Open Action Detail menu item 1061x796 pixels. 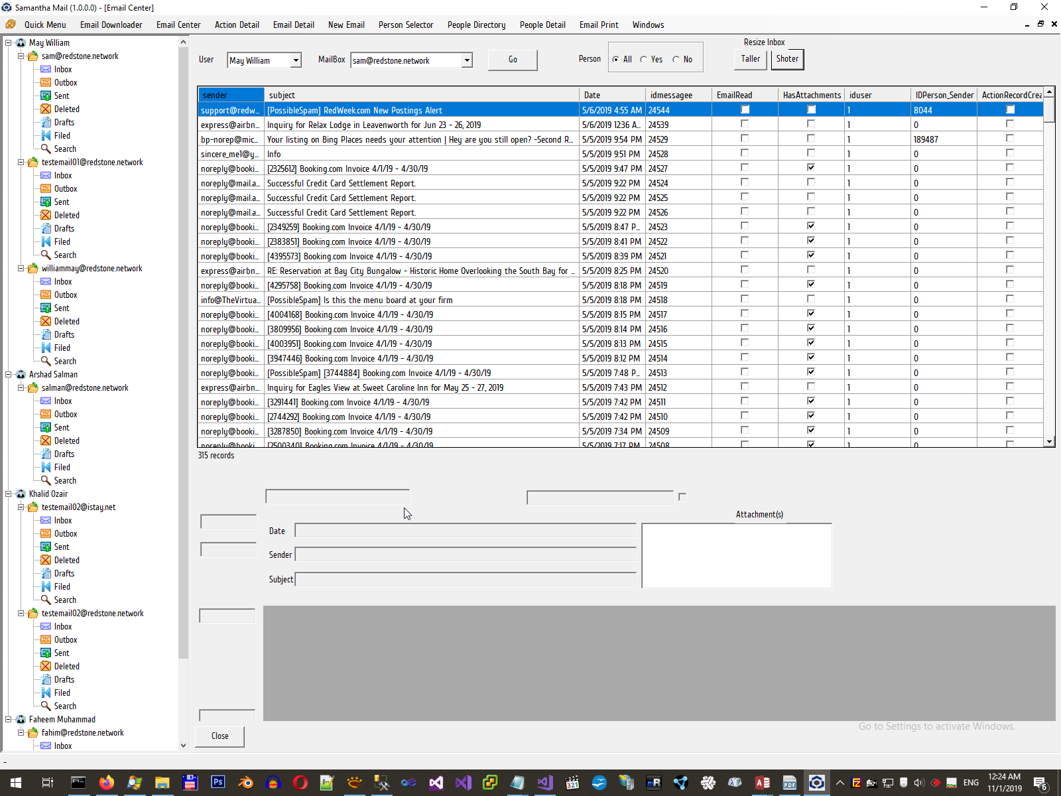click(x=237, y=25)
